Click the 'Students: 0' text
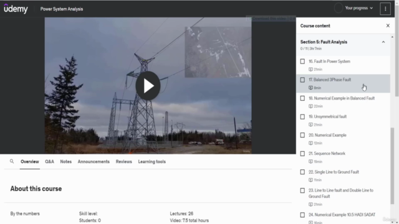The width and height of the screenshot is (399, 224). click(x=90, y=220)
